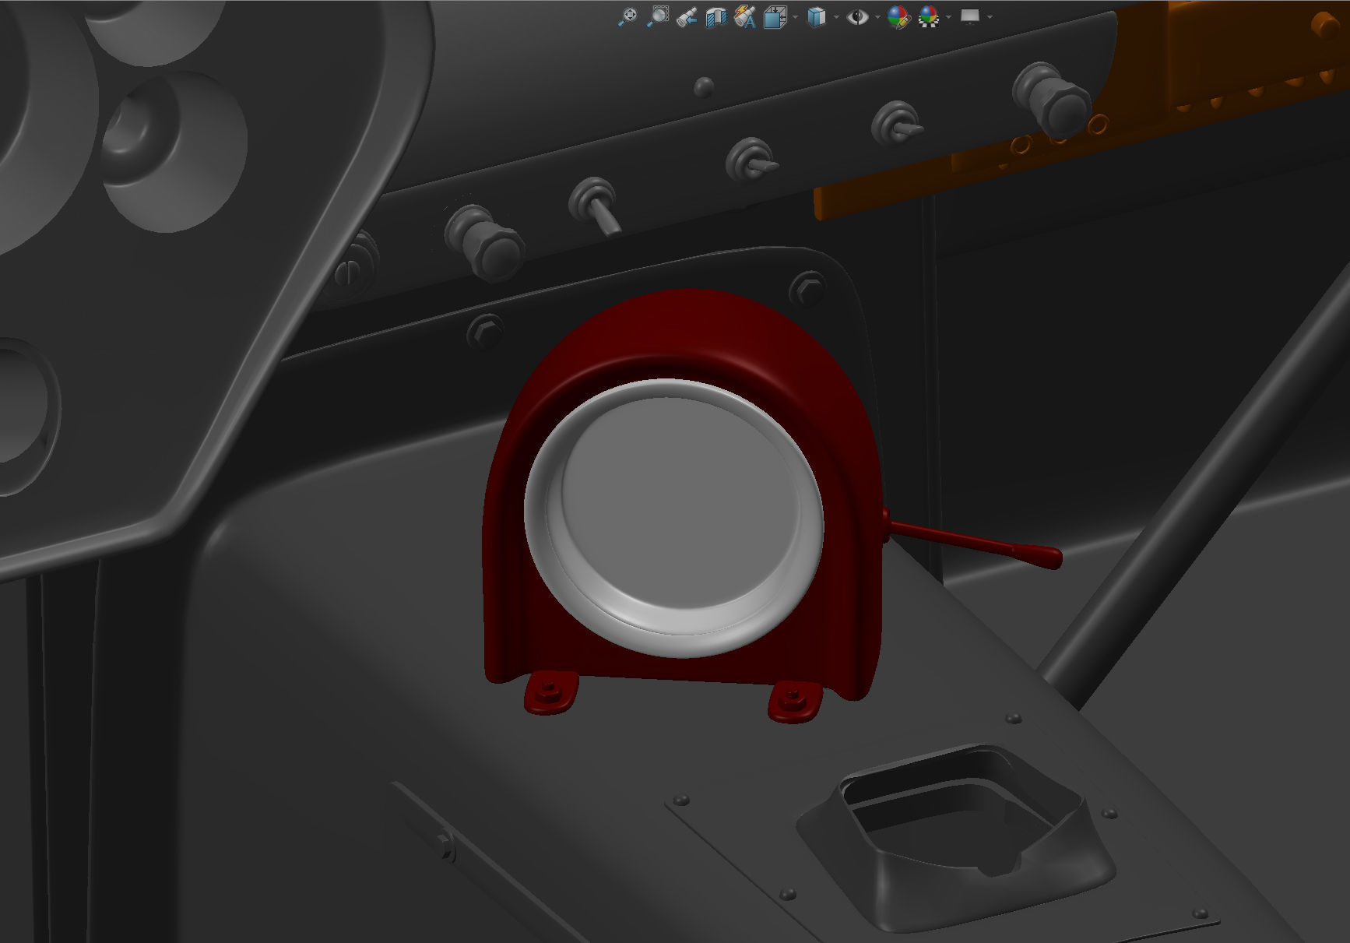Click the Display Style cube icon
Image resolution: width=1350 pixels, height=943 pixels.
(816, 16)
